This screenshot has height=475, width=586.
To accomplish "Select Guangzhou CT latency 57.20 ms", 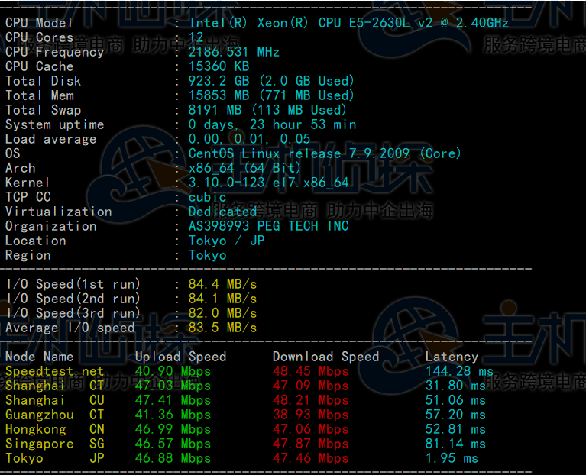I will [455, 415].
